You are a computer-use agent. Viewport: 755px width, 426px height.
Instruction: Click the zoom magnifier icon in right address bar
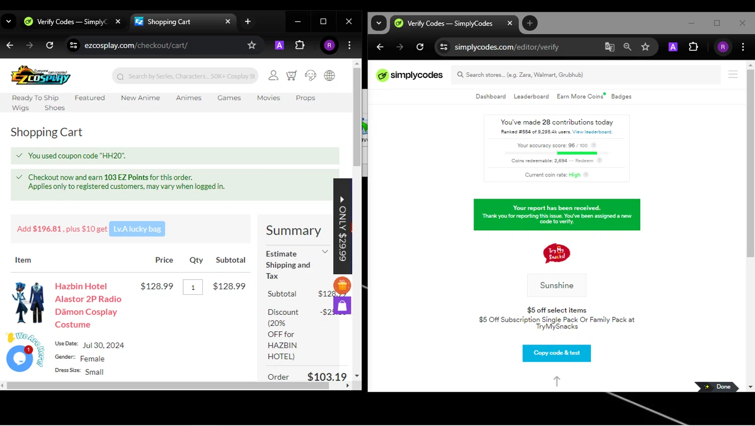point(627,47)
